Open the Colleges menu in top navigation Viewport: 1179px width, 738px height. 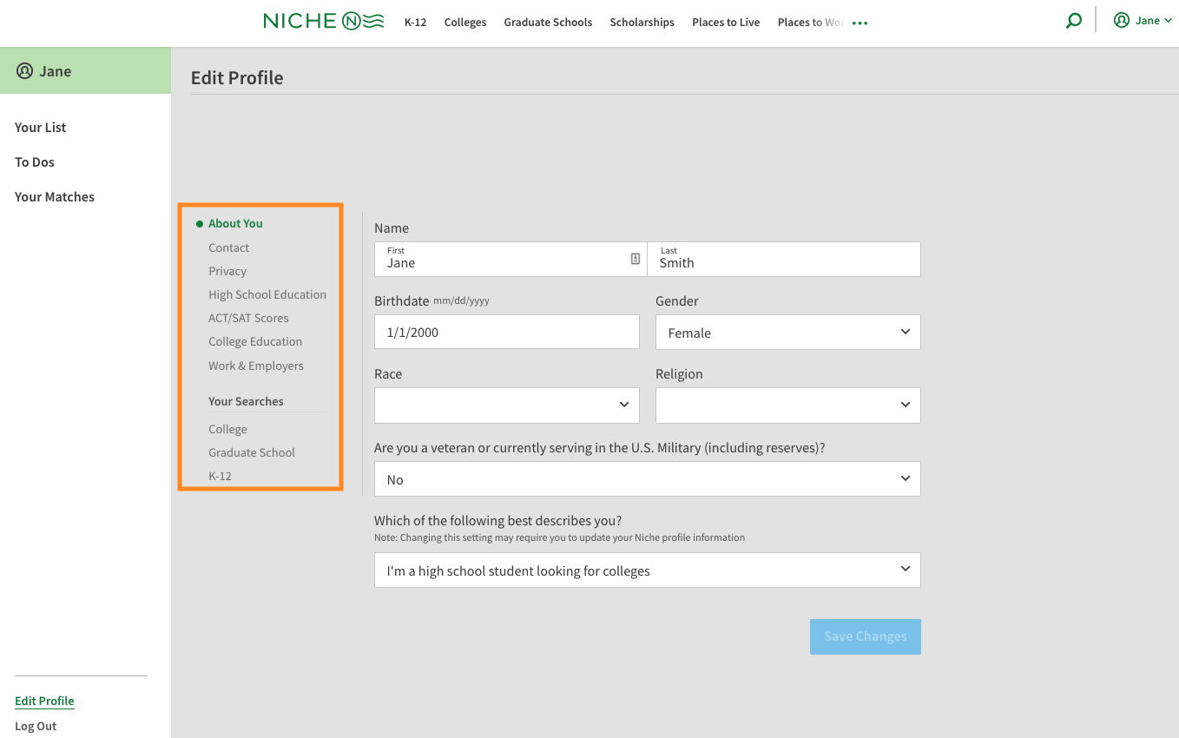(464, 23)
